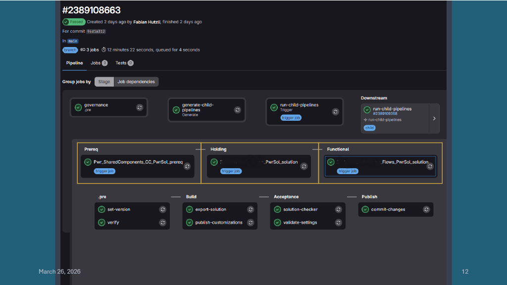
Task: Click the verify job status icon
Action: [101, 223]
